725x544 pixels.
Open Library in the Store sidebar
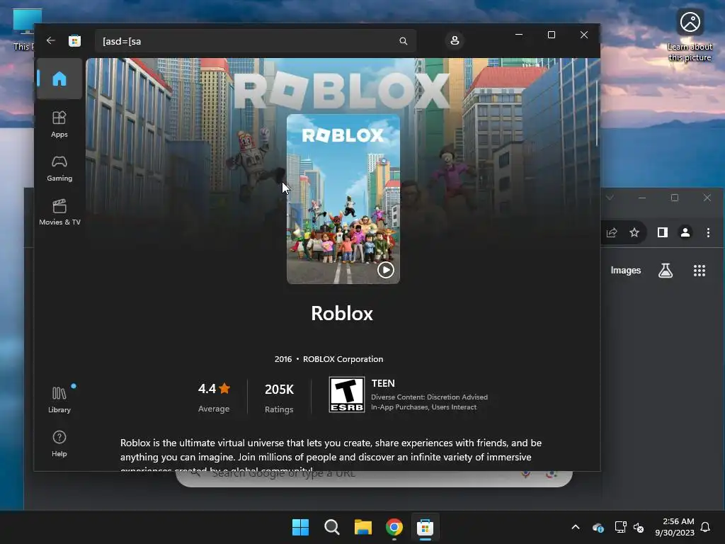click(x=59, y=399)
